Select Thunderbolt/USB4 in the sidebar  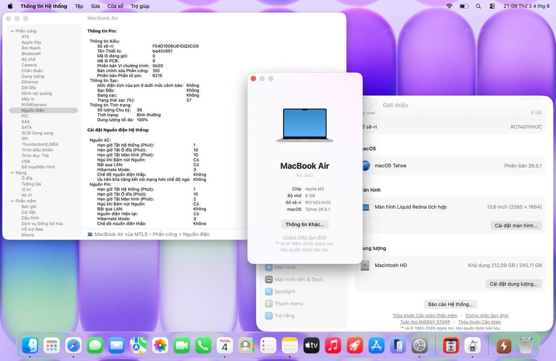pos(40,144)
